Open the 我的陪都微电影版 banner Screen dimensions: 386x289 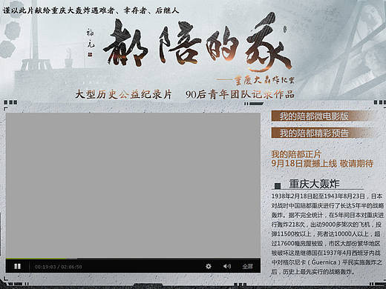click(321, 116)
